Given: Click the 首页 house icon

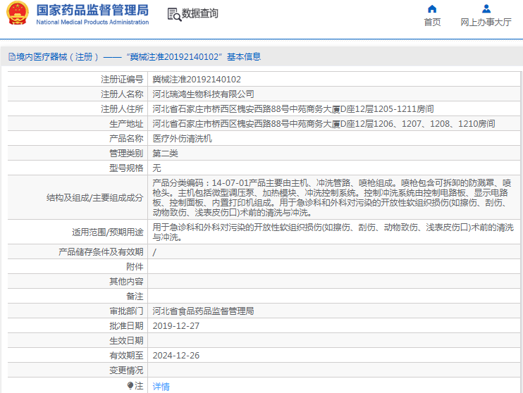Looking at the screenshot, I should [x=432, y=9].
